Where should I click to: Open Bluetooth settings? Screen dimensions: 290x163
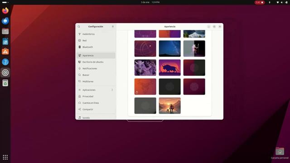click(96, 47)
